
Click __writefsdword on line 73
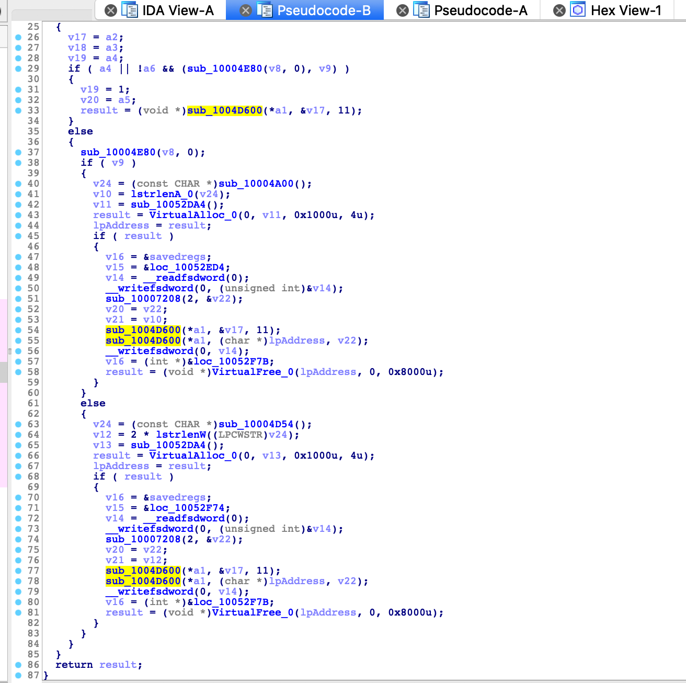coord(150,529)
